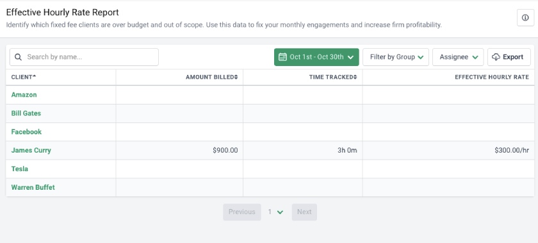Open the Facebook client link

(26, 131)
